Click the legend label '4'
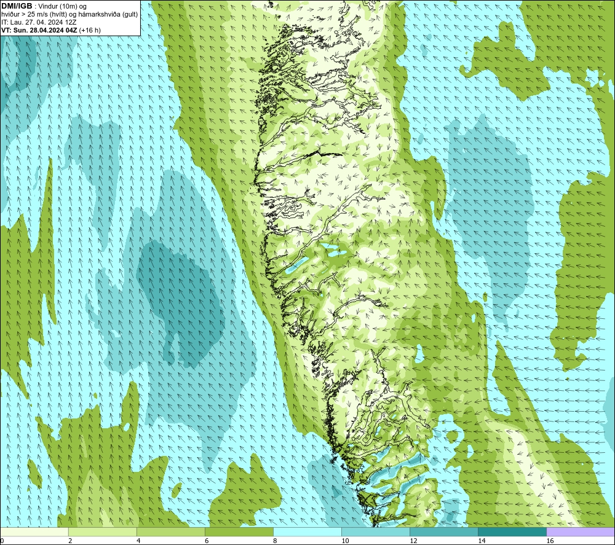 tap(138, 541)
